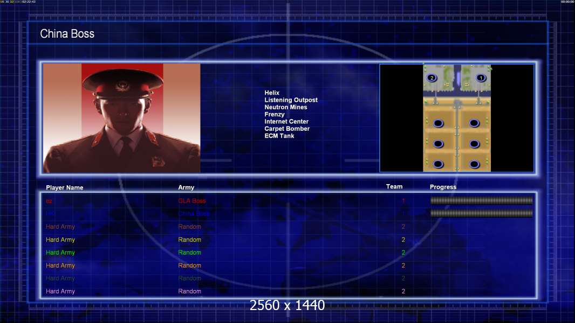Viewport: 575px width, 323px height.
Task: Click the 'Listening Outpost' entry
Action: pyautogui.click(x=291, y=100)
